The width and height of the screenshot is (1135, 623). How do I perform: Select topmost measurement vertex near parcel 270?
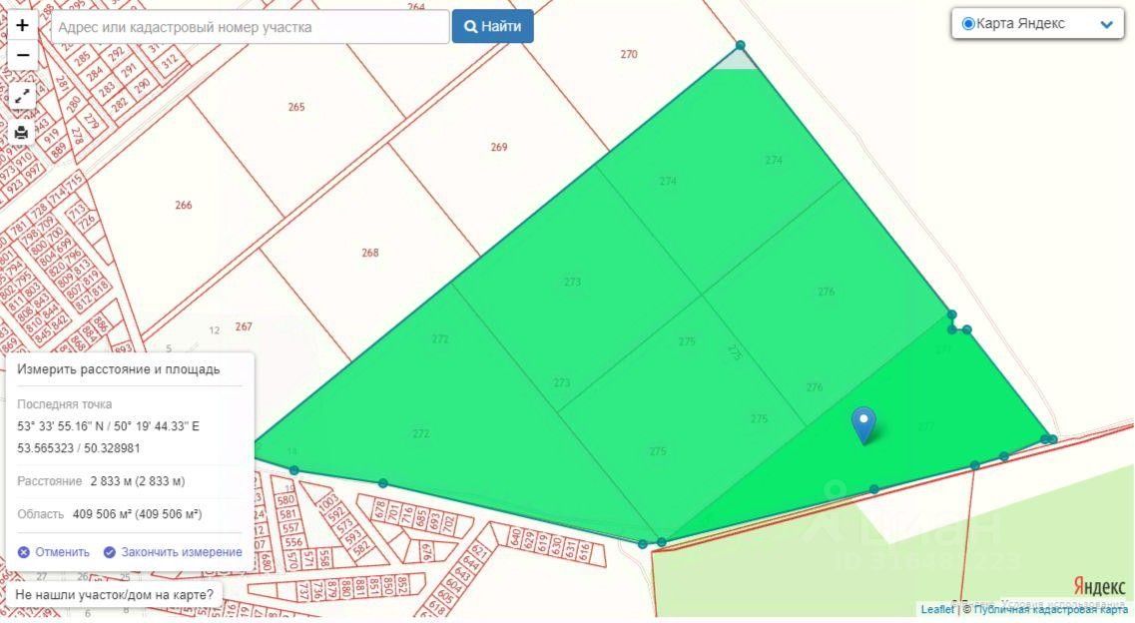(740, 46)
